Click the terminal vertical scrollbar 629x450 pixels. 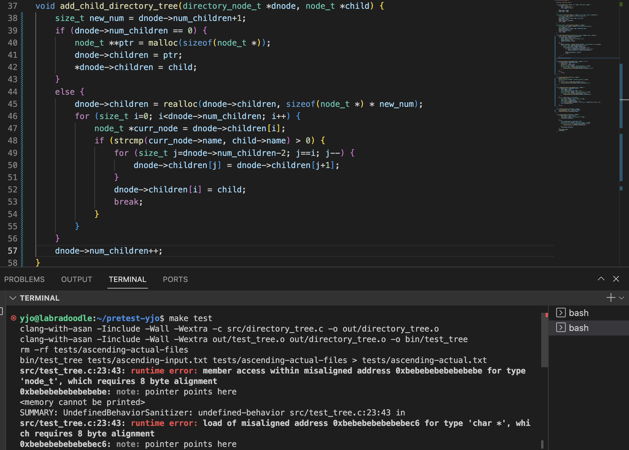(x=544, y=340)
